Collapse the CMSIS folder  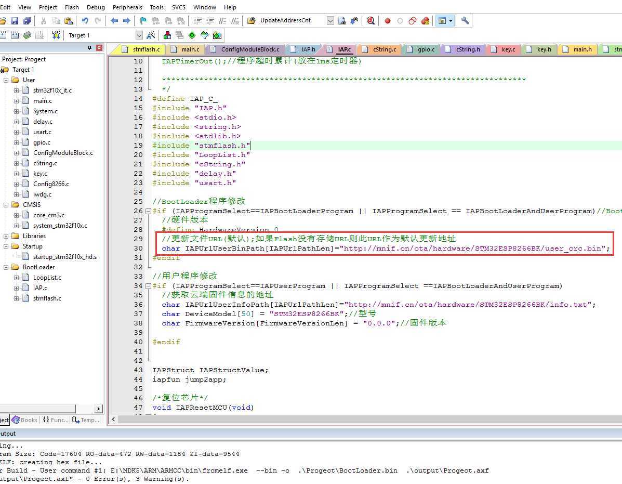point(6,205)
